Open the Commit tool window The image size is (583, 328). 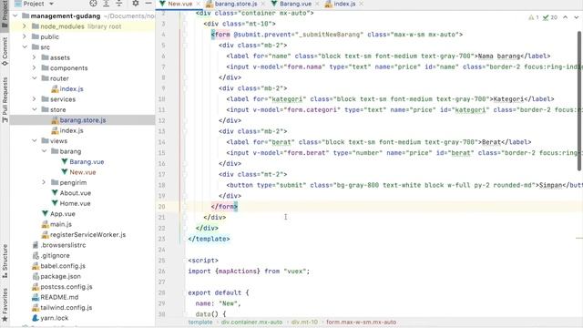5,51
